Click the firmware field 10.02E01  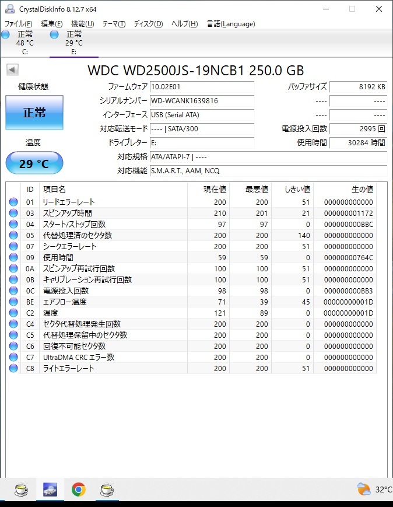(x=202, y=87)
